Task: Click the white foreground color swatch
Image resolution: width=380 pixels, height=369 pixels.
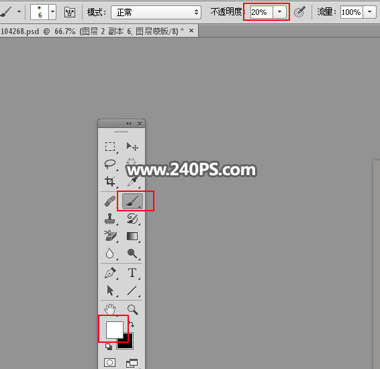Action: coord(115,330)
